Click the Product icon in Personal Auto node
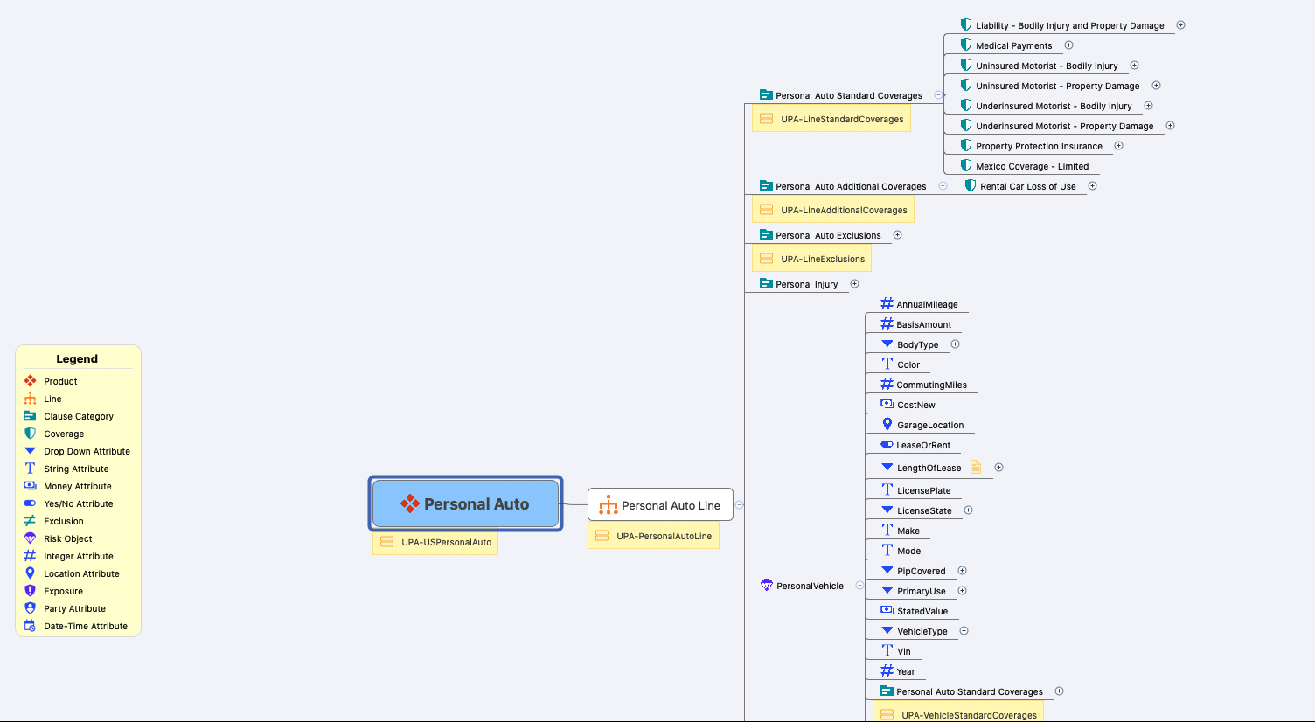The height and width of the screenshot is (722, 1315). 409,503
